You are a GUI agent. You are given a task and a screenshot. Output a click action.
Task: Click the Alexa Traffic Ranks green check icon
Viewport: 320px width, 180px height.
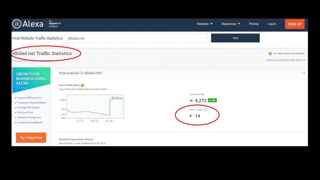(82, 85)
